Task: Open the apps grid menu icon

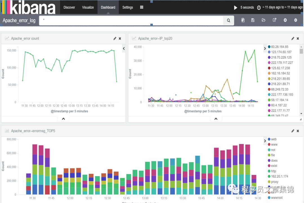Action: tap(142, 7)
